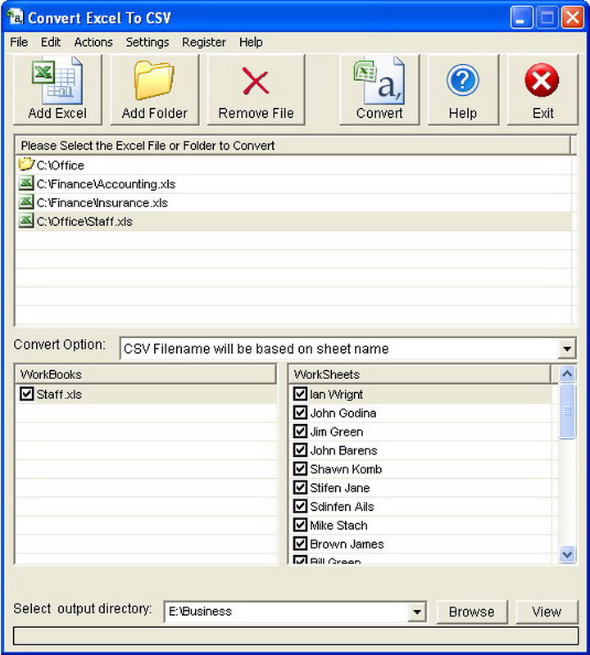Click the View button
The width and height of the screenshot is (590, 655).
coord(547,612)
